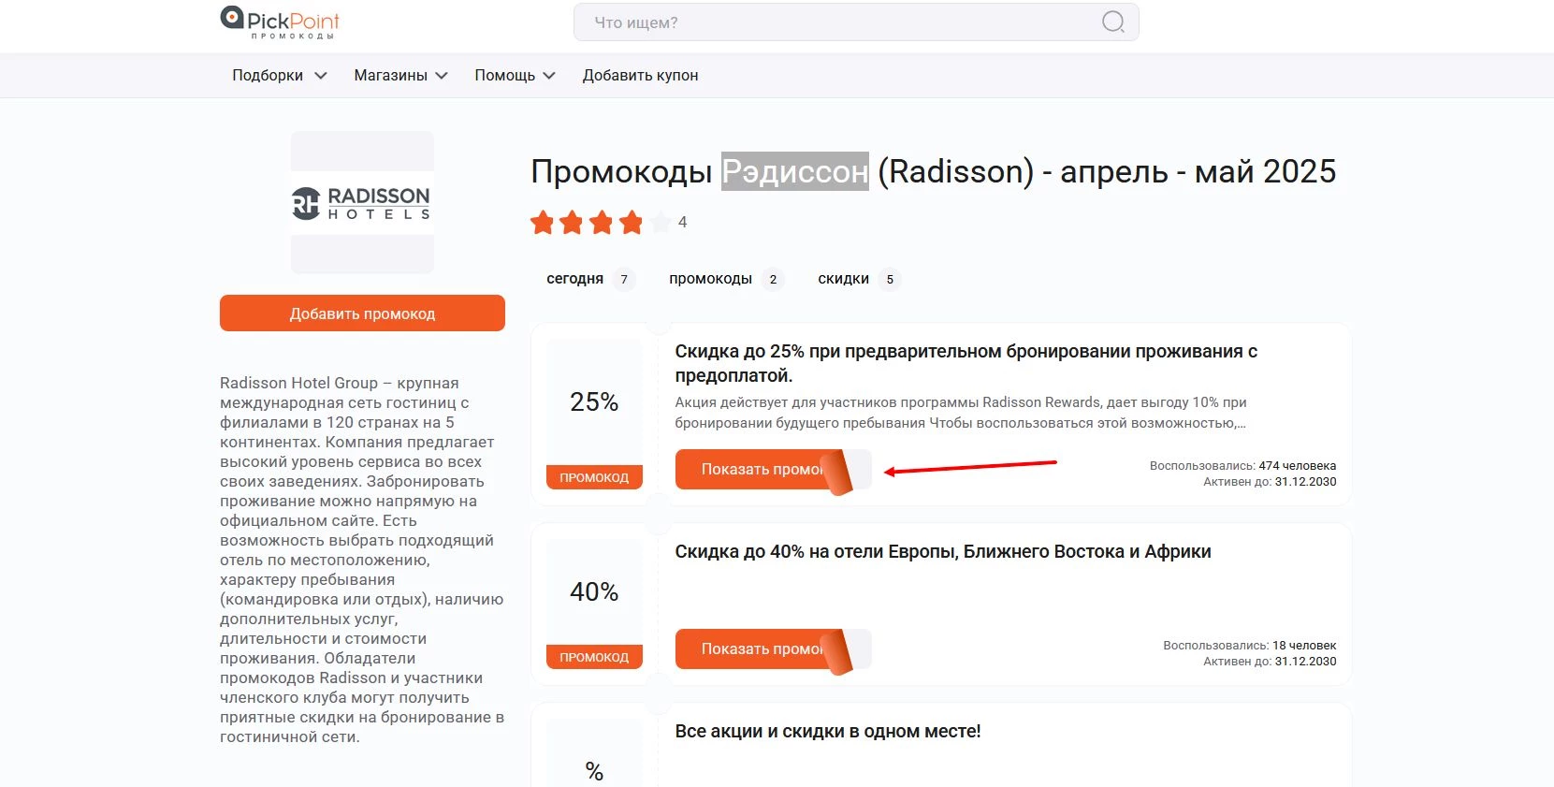Select the скидки filter tab
The width and height of the screenshot is (1554, 787).
pos(858,279)
